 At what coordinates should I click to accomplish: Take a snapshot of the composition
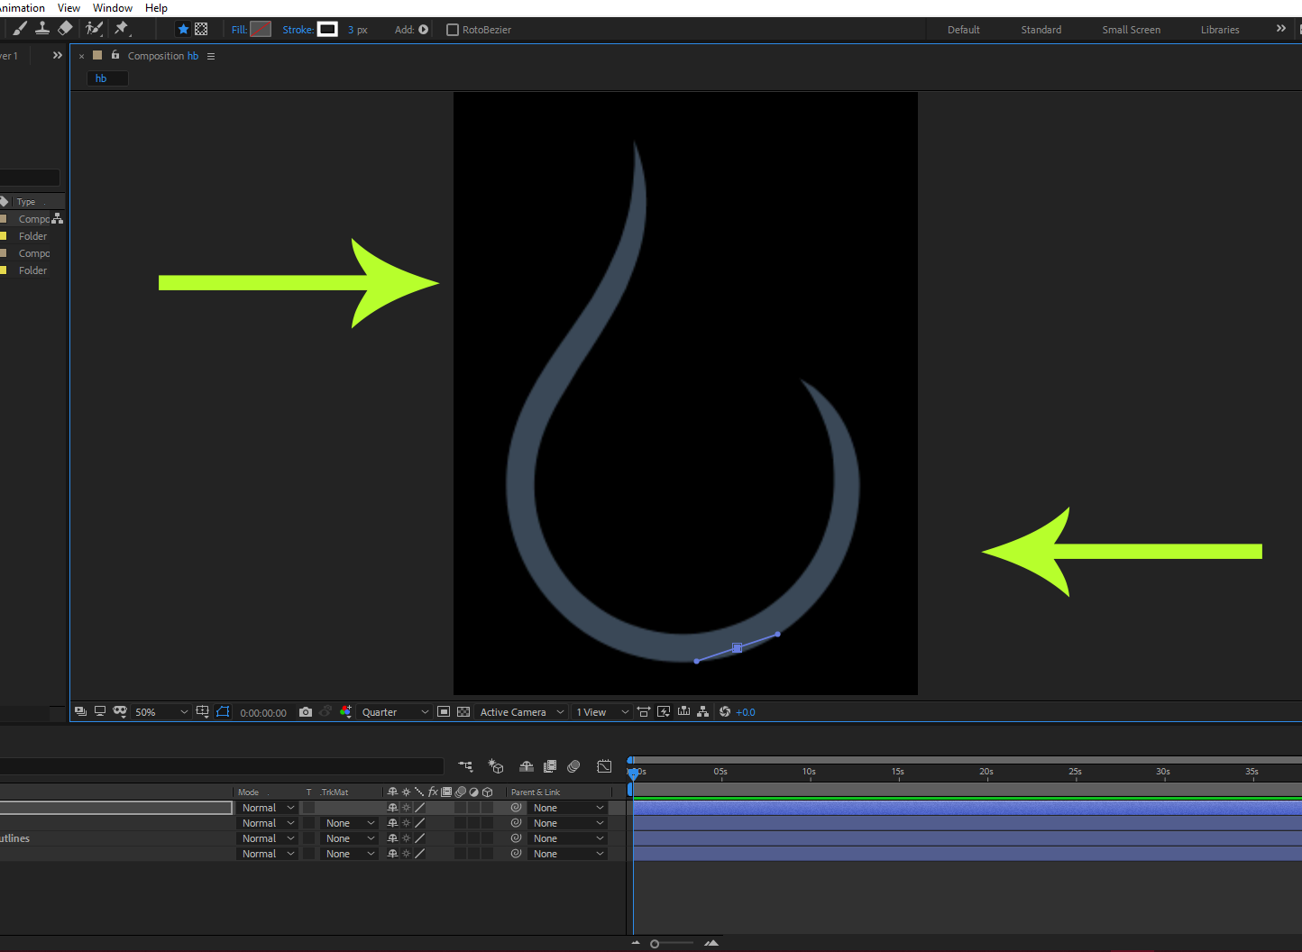[x=306, y=711]
